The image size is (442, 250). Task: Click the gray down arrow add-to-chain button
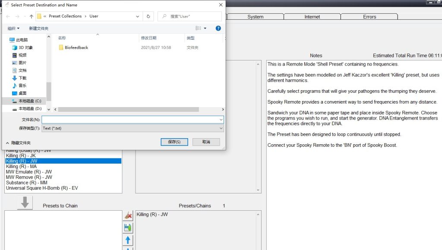[x=25, y=203]
